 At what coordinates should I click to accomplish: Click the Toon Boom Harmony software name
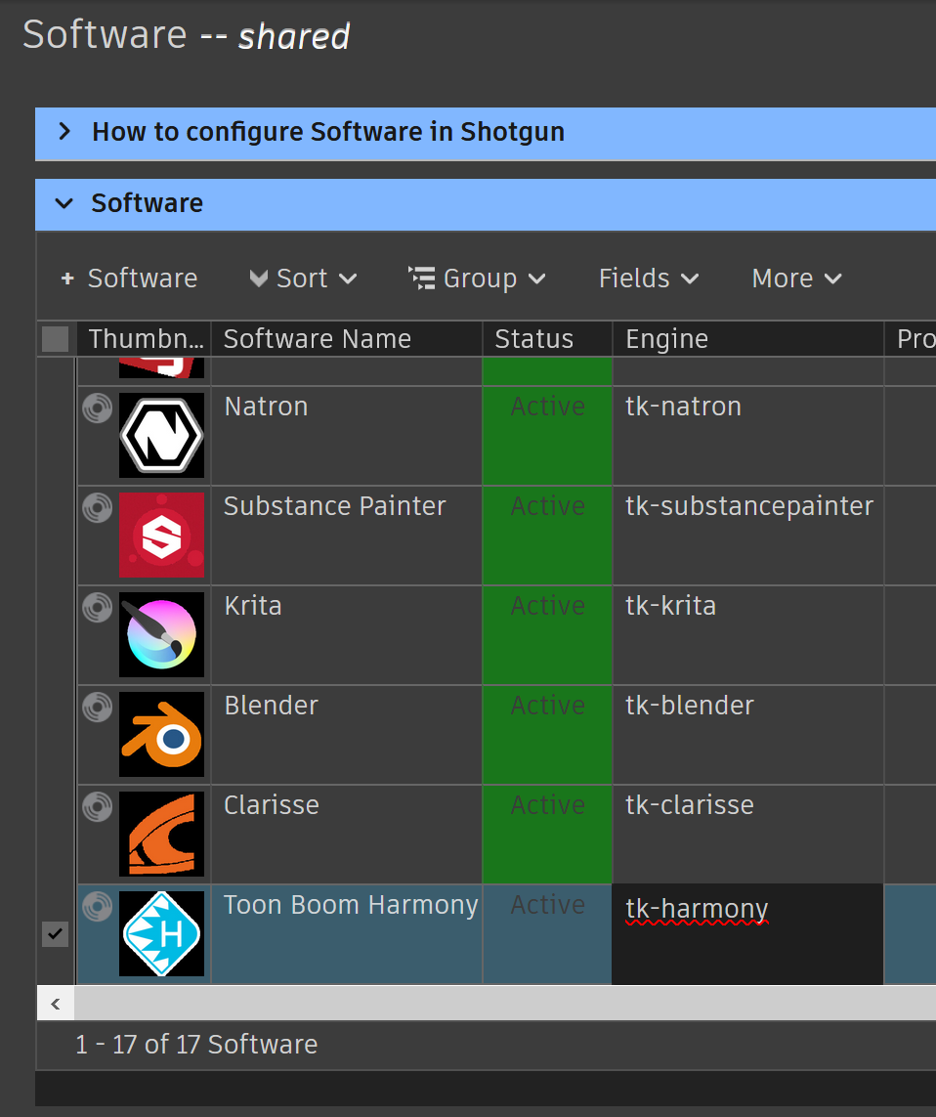pyautogui.click(x=351, y=906)
